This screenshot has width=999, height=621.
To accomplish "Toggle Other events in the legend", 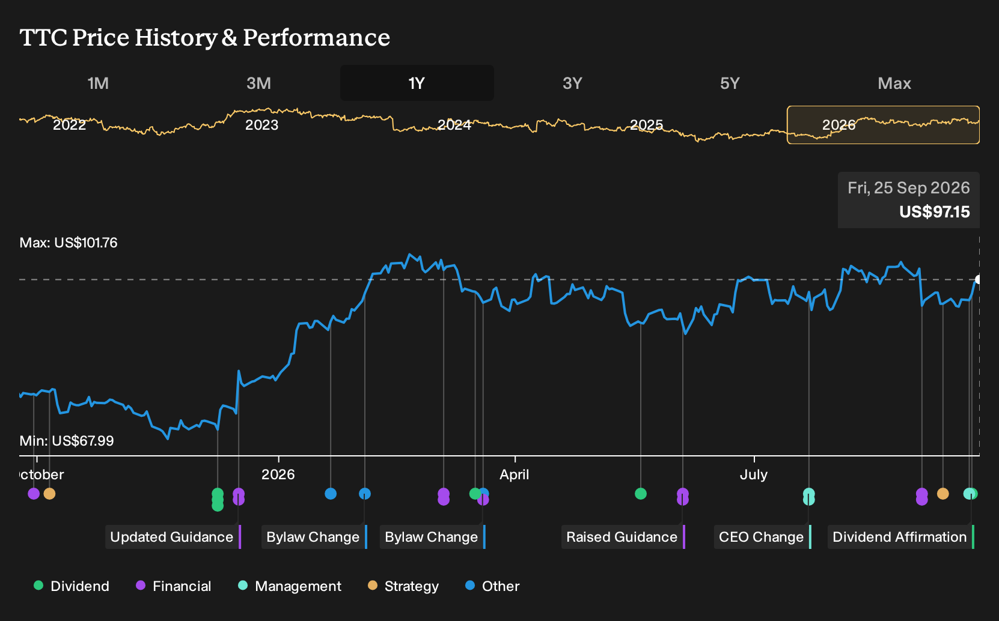I will click(492, 586).
